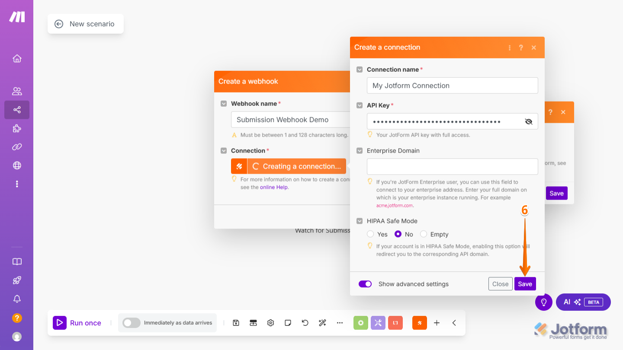The image size is (623, 350).
Task: Add a module with the plus icon
Action: 437,323
